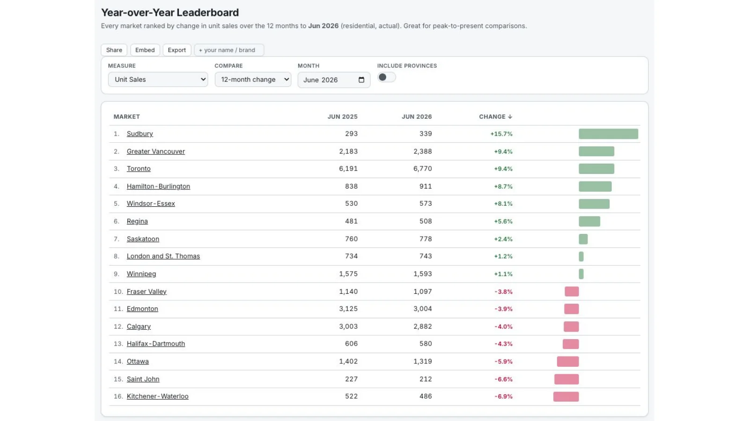The image size is (749, 421).
Task: Open the Hamilton-Burlington market link
Action: point(158,186)
